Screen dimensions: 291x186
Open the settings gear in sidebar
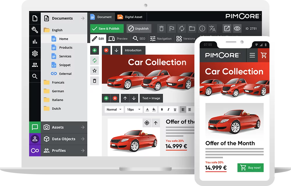tap(35, 53)
